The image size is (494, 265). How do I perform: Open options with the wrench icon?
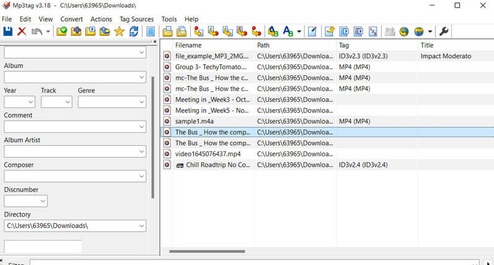[x=443, y=32]
